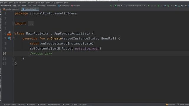Click the 'malkinfo' breadcrumb segment
The width and height of the screenshot is (189, 106).
(41, 6)
